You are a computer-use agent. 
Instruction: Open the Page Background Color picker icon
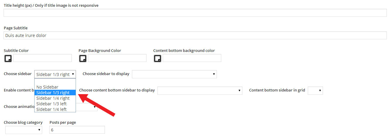(x=83, y=58)
